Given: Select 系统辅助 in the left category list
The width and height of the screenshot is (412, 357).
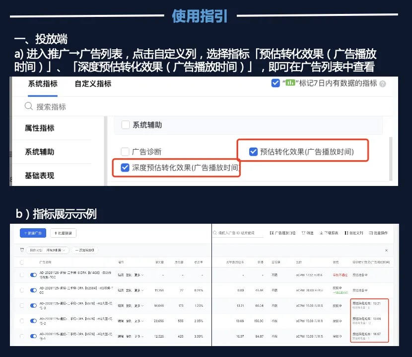Looking at the screenshot, I should coord(39,152).
